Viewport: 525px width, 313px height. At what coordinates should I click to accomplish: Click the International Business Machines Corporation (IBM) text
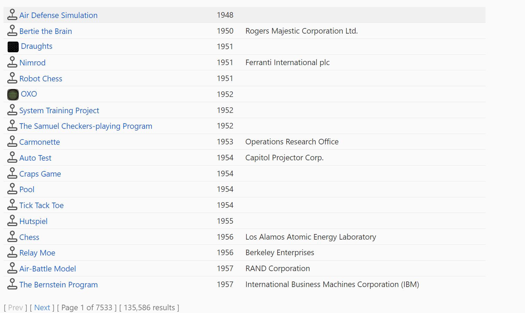[332, 284]
